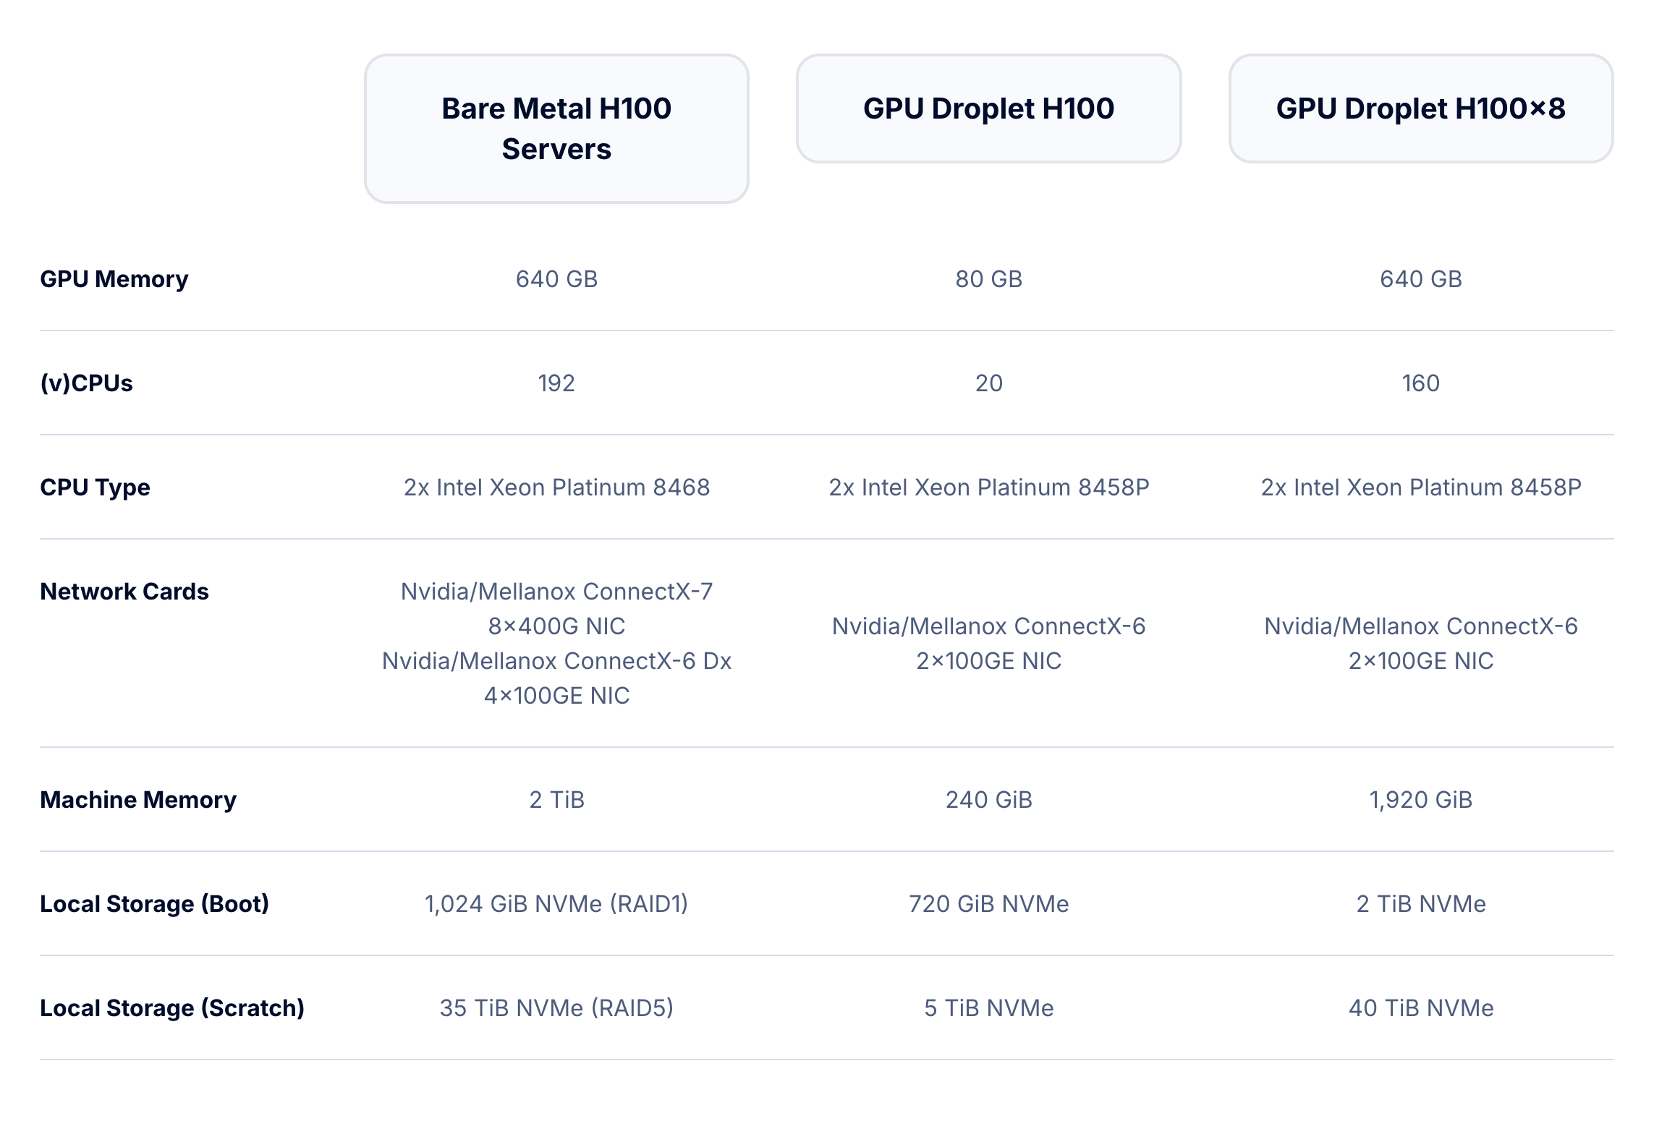Click the 192 vCPUs value
1654x1121 pixels.
coord(556,383)
